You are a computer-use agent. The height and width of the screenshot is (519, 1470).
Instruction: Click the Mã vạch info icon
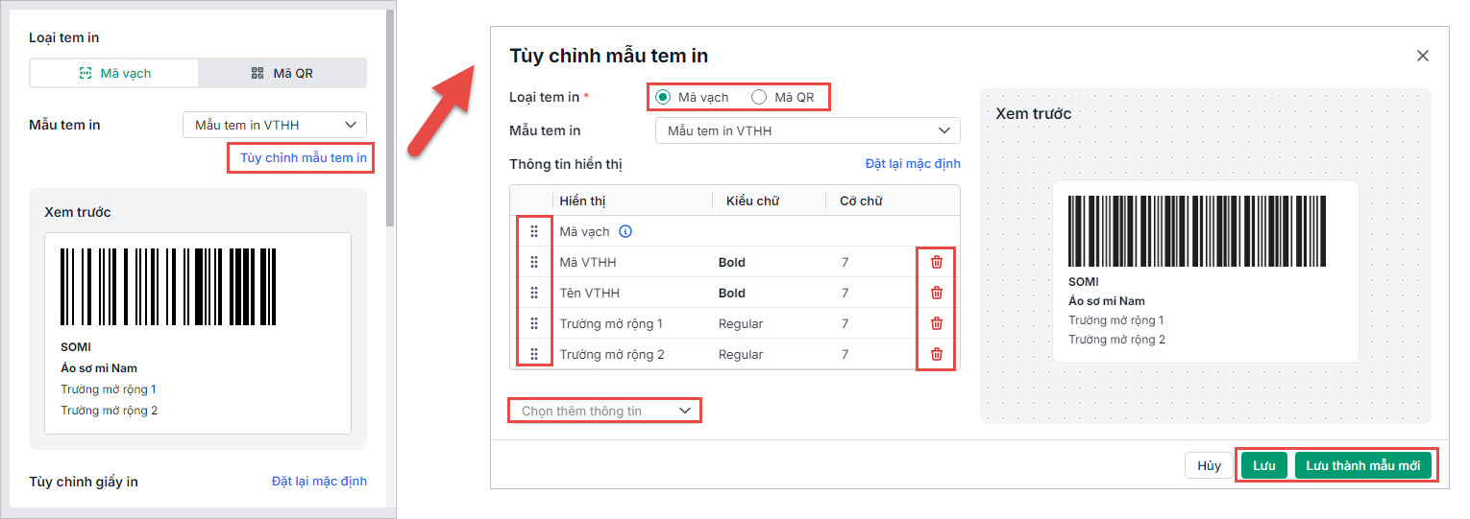(625, 231)
